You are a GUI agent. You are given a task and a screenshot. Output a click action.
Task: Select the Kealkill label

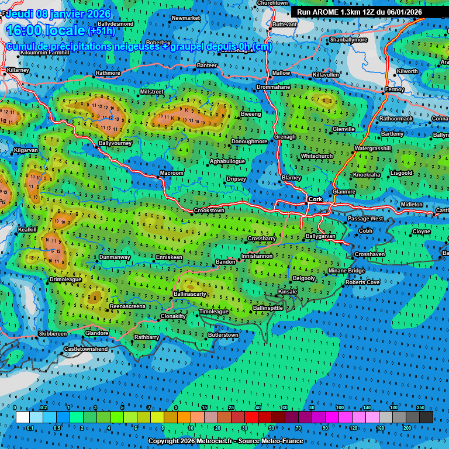[27, 230]
